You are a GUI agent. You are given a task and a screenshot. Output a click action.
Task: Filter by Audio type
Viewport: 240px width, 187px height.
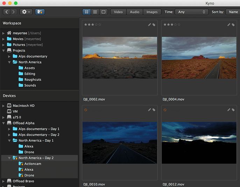134,12
